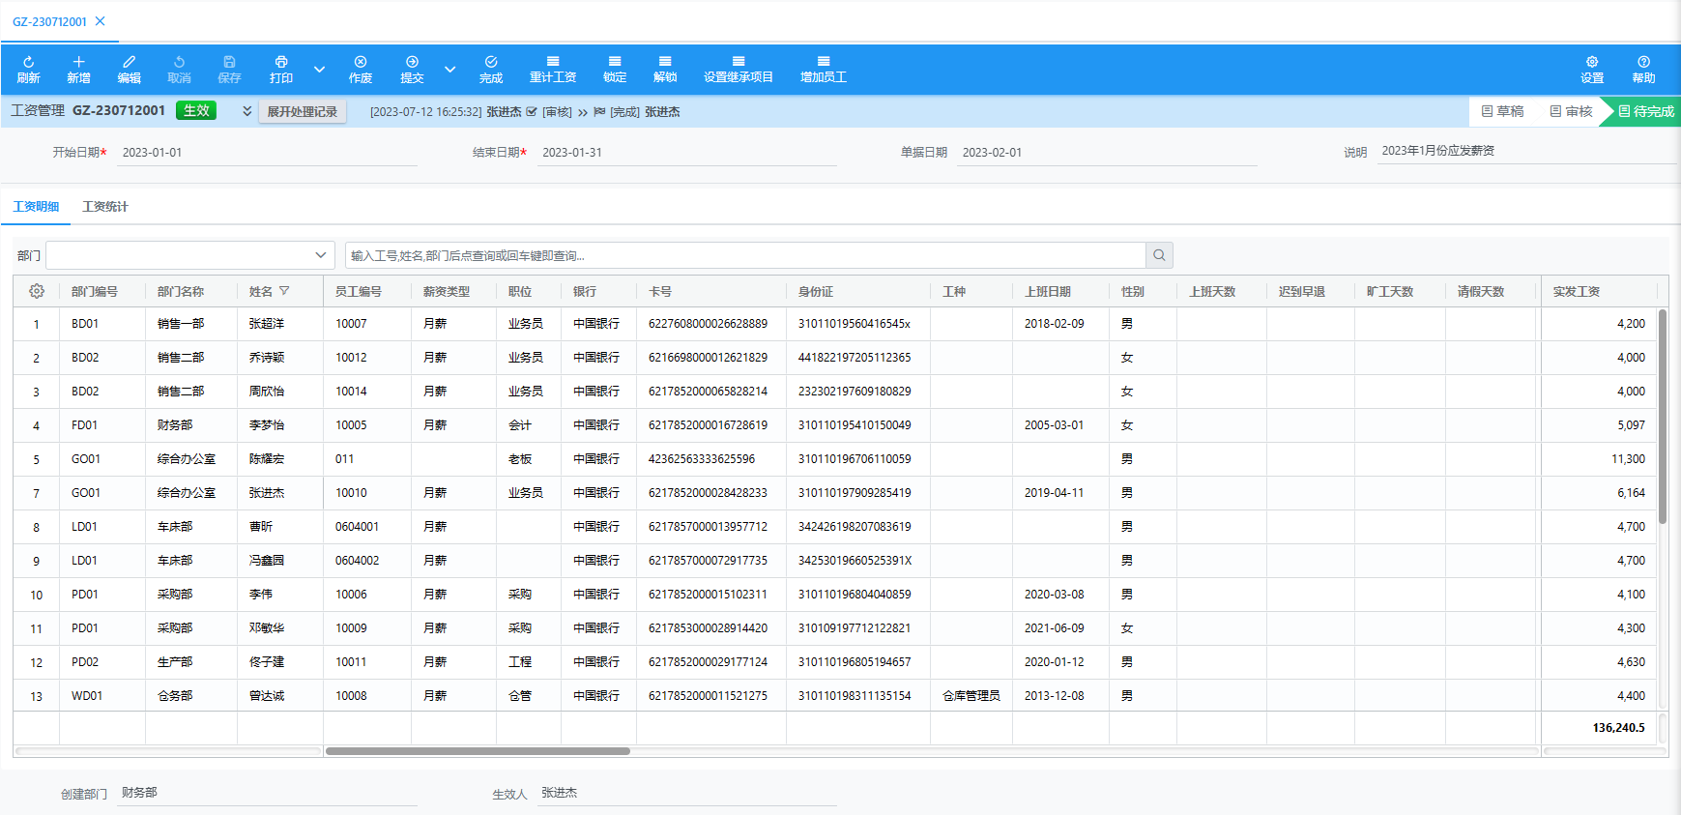Click the 刷新 refresh icon
This screenshot has height=815, width=1681.
(x=28, y=62)
